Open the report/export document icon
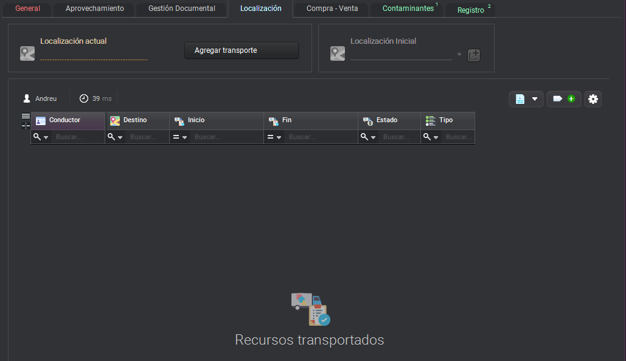The height and width of the screenshot is (361, 626). (x=521, y=98)
